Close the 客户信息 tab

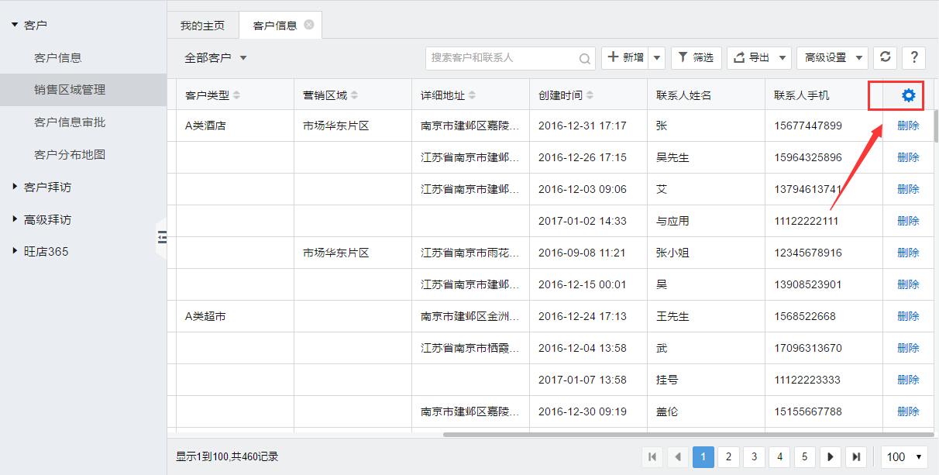(x=309, y=25)
